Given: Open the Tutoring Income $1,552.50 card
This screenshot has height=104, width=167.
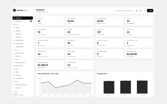Looking at the screenshot, I should pos(139,54).
